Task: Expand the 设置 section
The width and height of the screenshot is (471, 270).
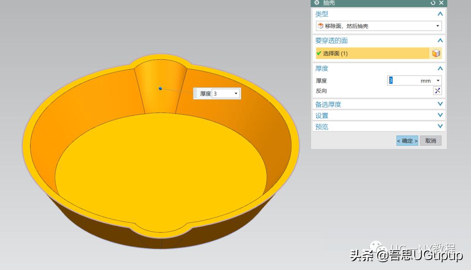Action: [440, 115]
